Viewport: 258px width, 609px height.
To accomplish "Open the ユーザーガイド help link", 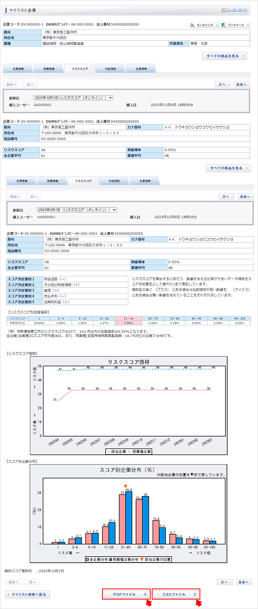I will [237, 10].
